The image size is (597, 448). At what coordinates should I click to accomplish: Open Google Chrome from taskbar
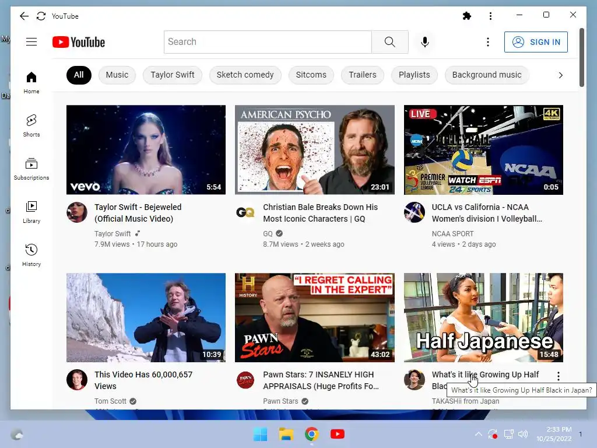[311, 434]
